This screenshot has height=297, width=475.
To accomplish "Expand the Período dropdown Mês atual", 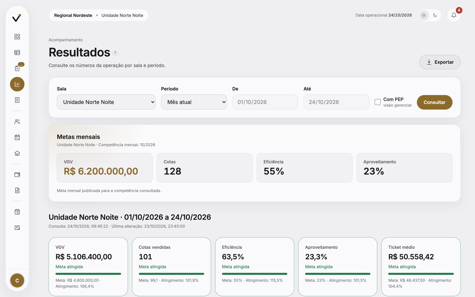I will 194,102.
